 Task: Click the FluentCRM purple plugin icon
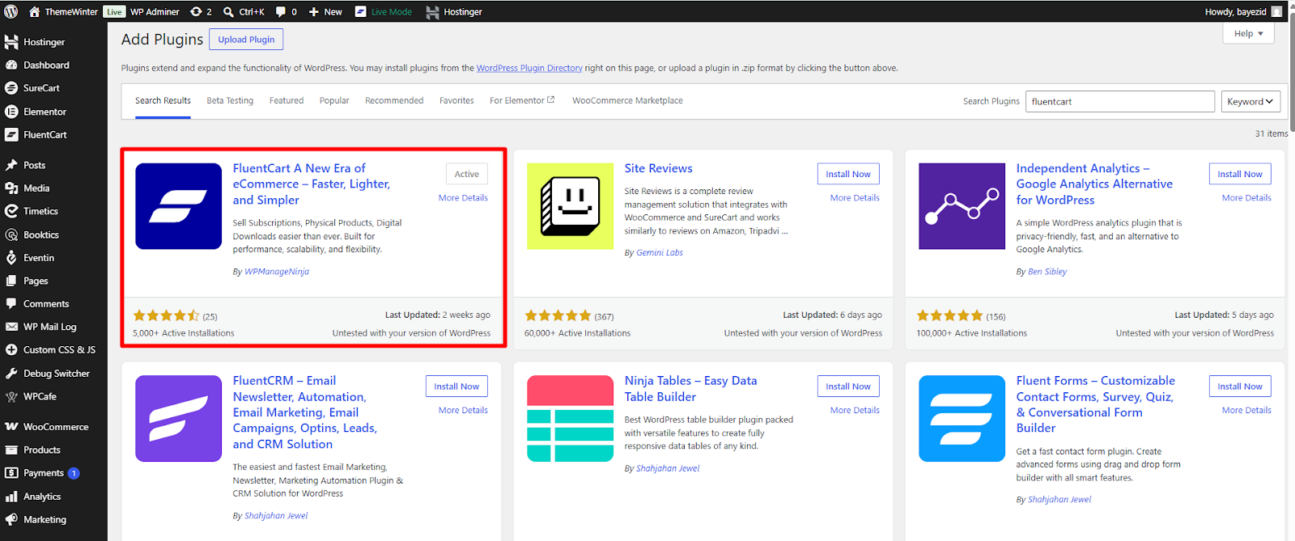pos(178,418)
